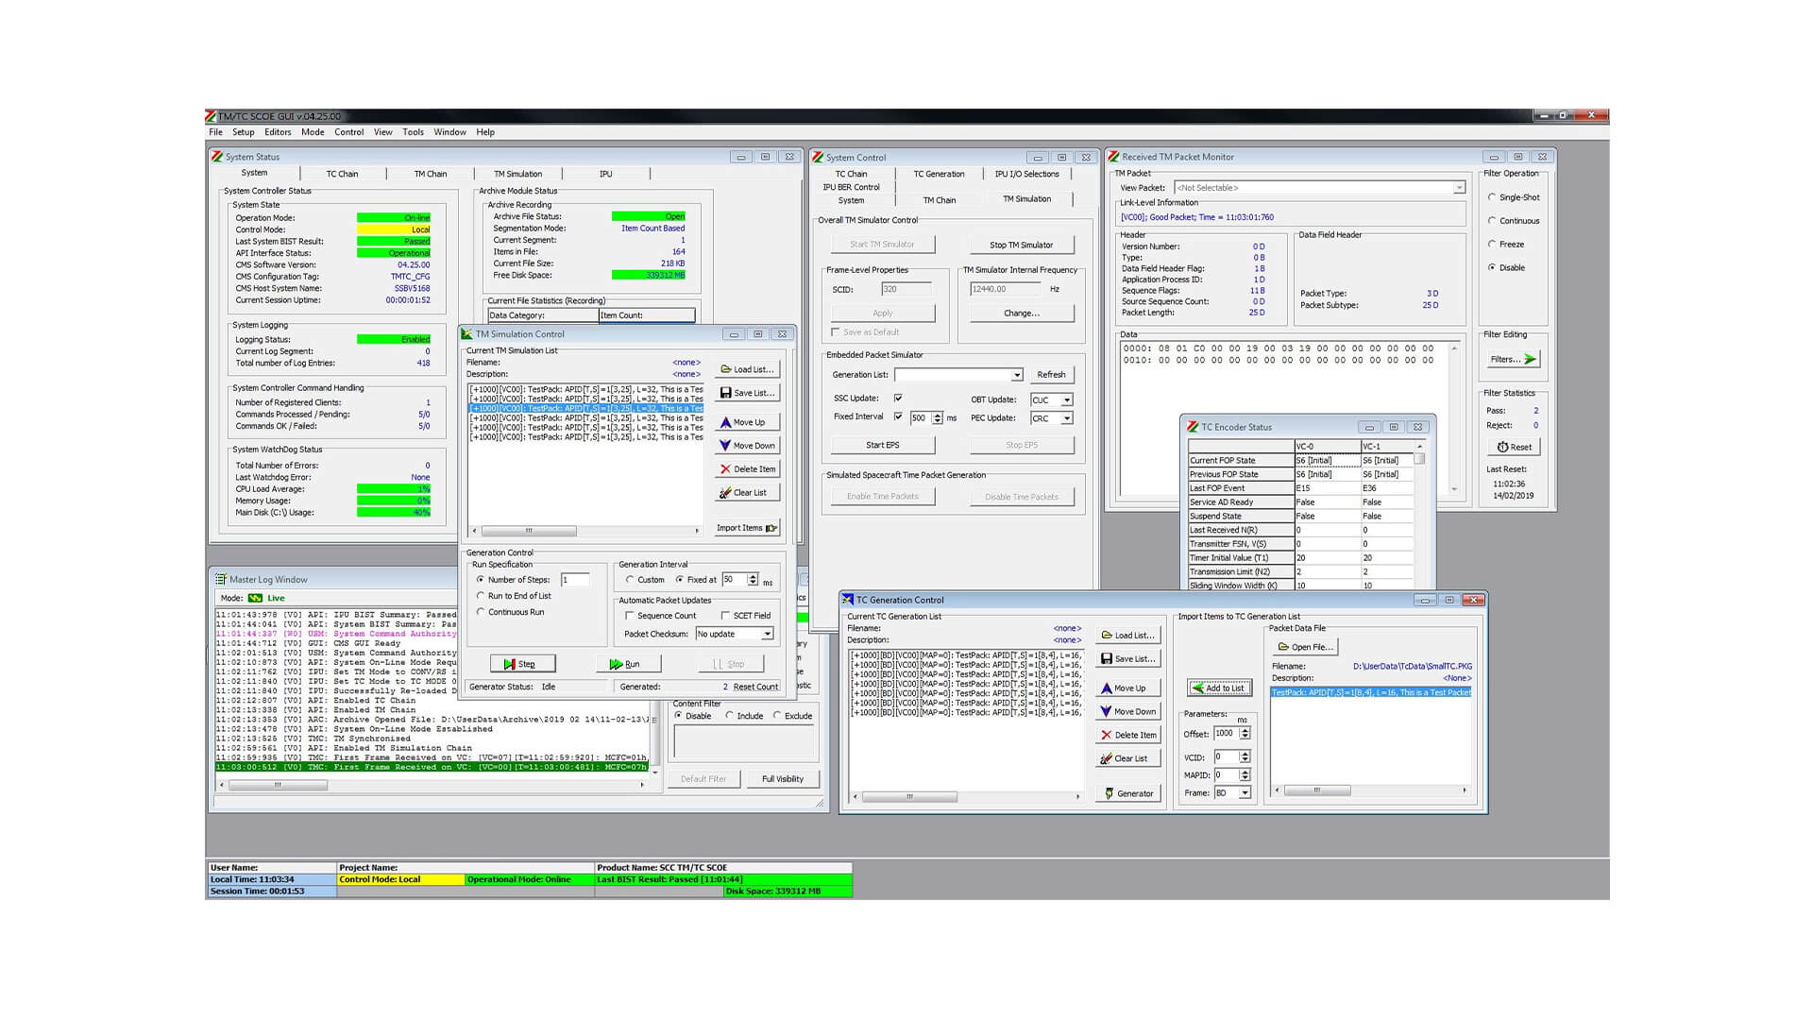Click the Stop TM Simulator button
The height and width of the screenshot is (1020, 1813).
(1021, 245)
